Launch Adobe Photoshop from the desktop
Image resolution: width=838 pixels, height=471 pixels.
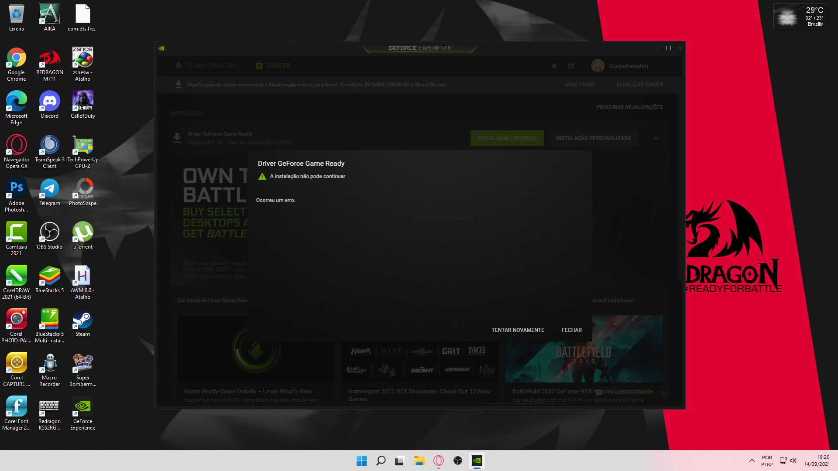tap(16, 195)
